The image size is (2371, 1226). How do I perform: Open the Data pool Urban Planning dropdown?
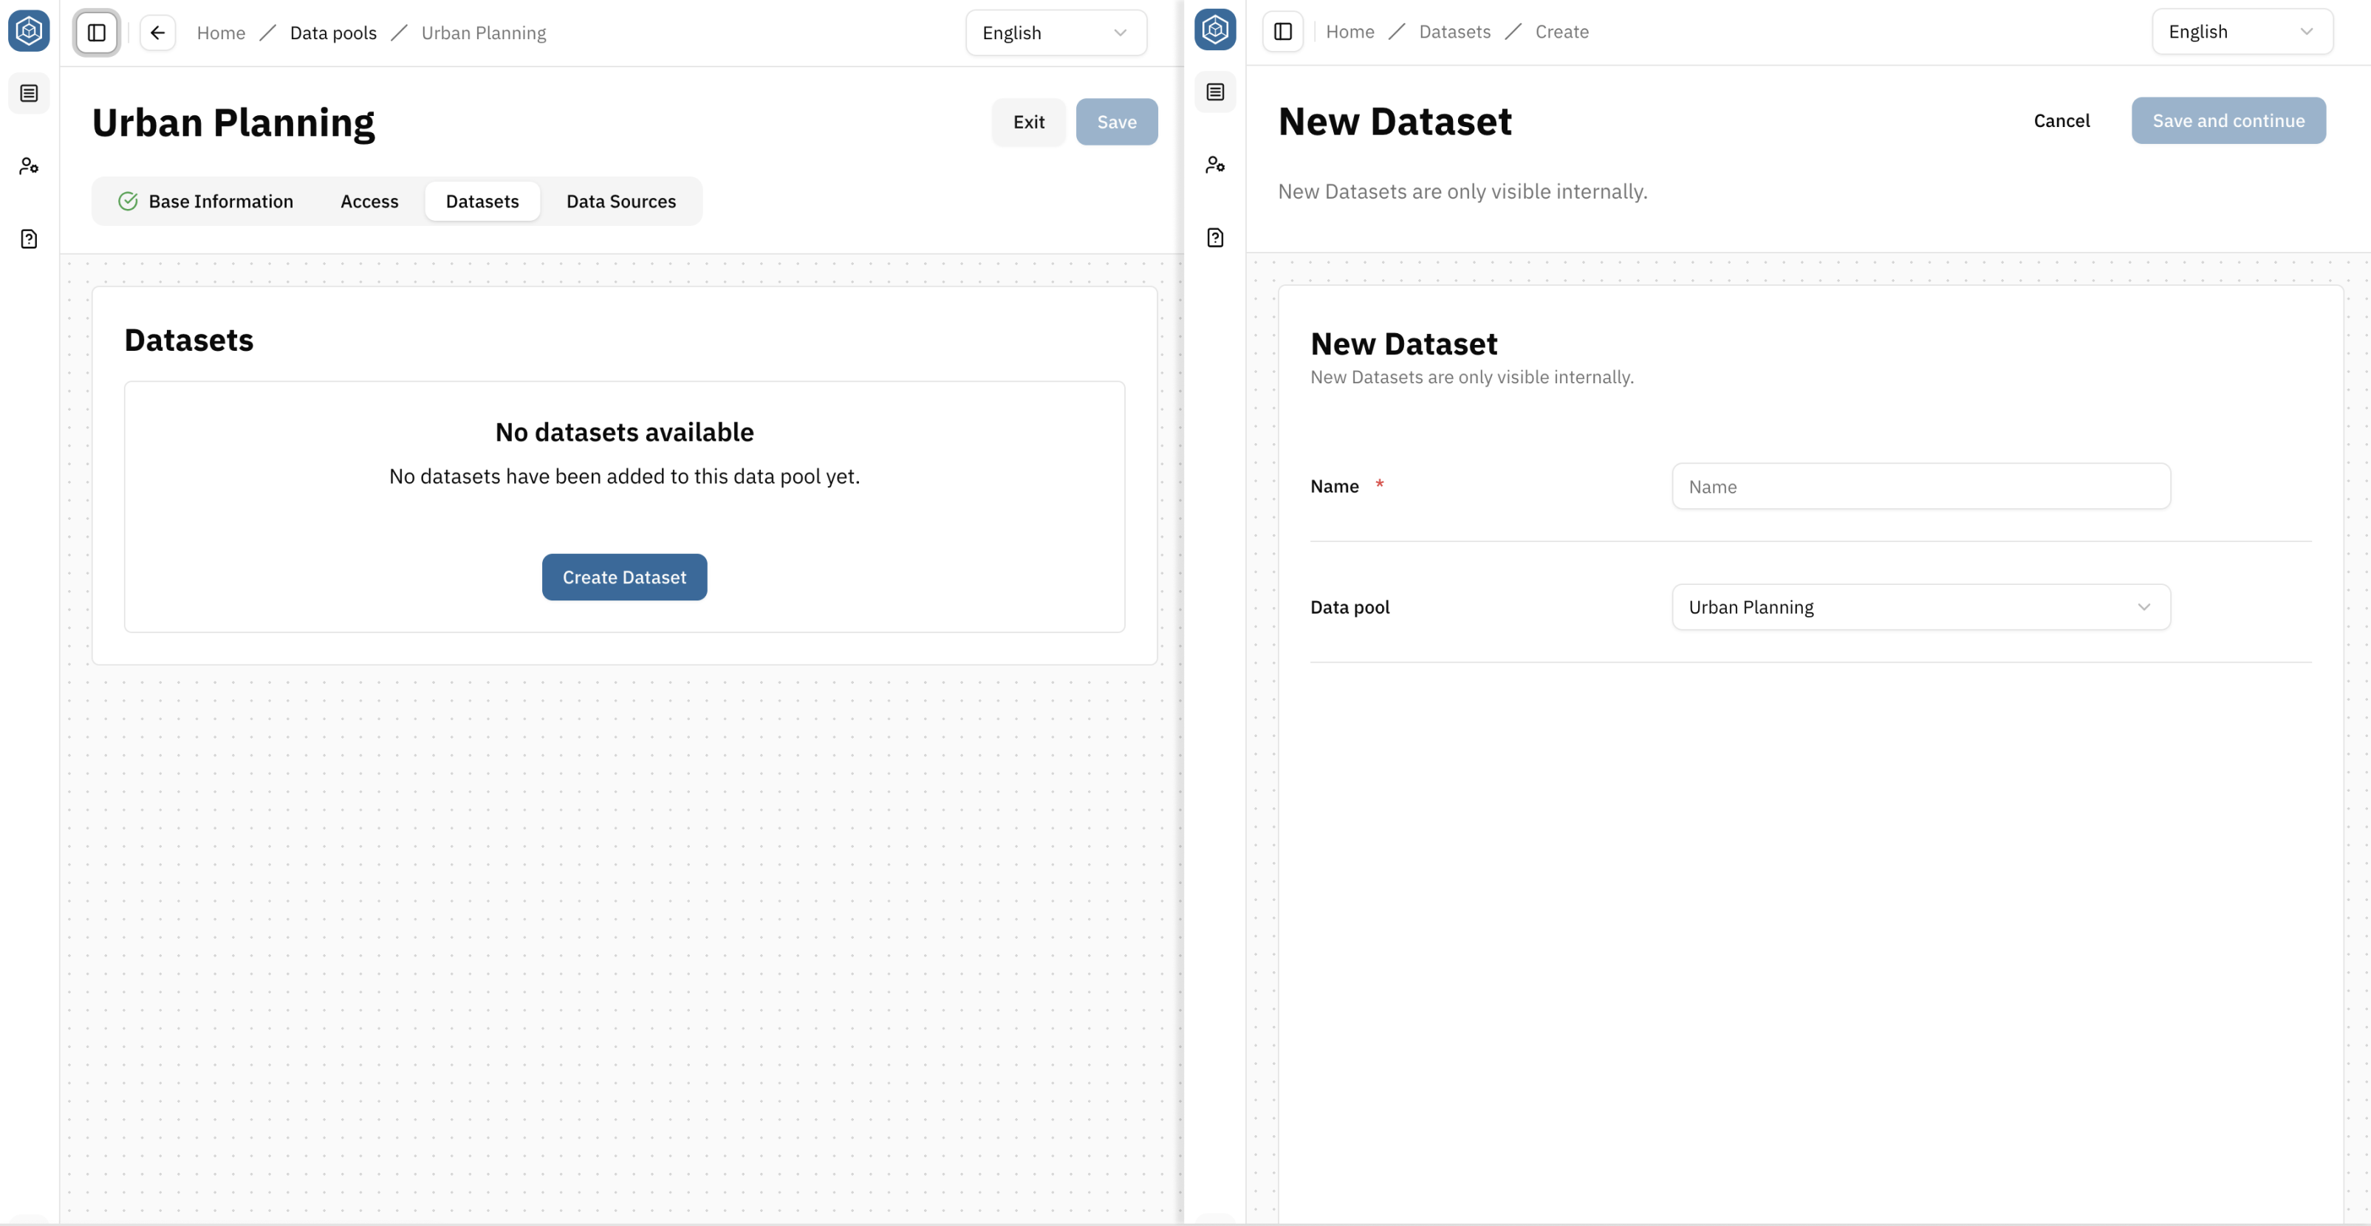click(x=1921, y=608)
